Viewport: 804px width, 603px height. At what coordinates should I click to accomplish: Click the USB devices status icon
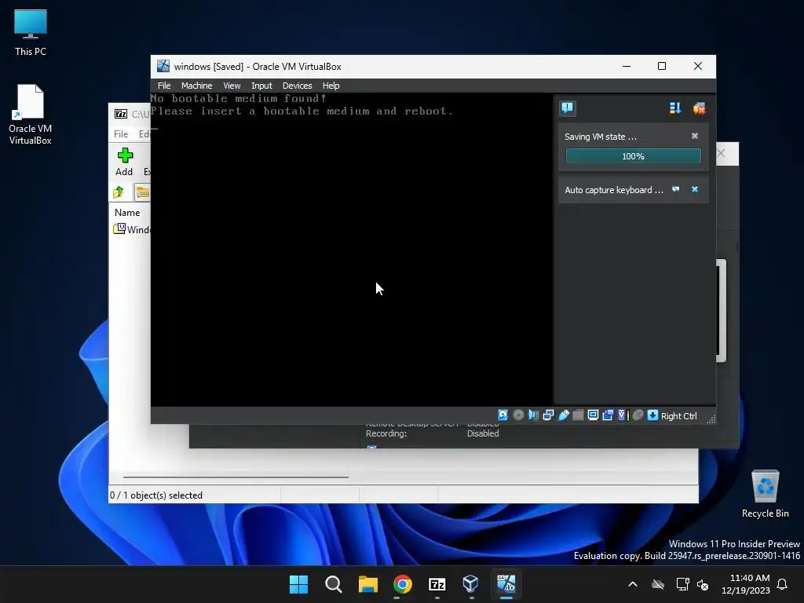[x=563, y=415]
